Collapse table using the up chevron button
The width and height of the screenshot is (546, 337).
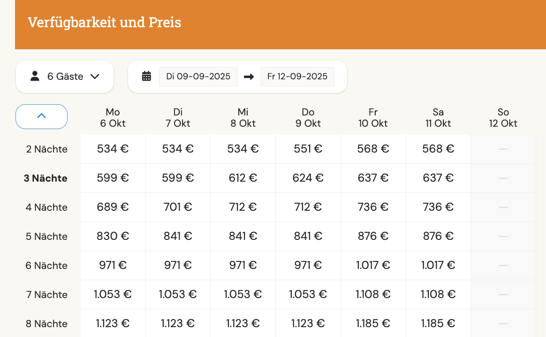point(41,116)
